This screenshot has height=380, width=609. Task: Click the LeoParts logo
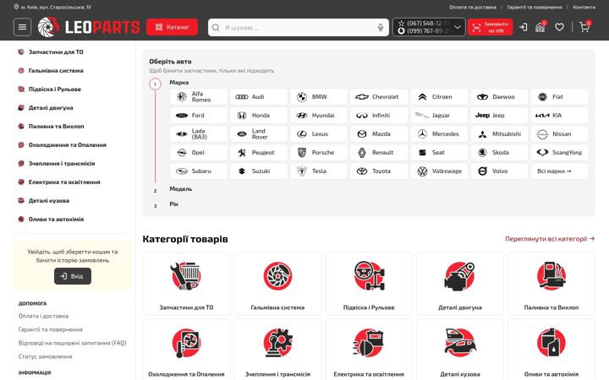point(89,27)
